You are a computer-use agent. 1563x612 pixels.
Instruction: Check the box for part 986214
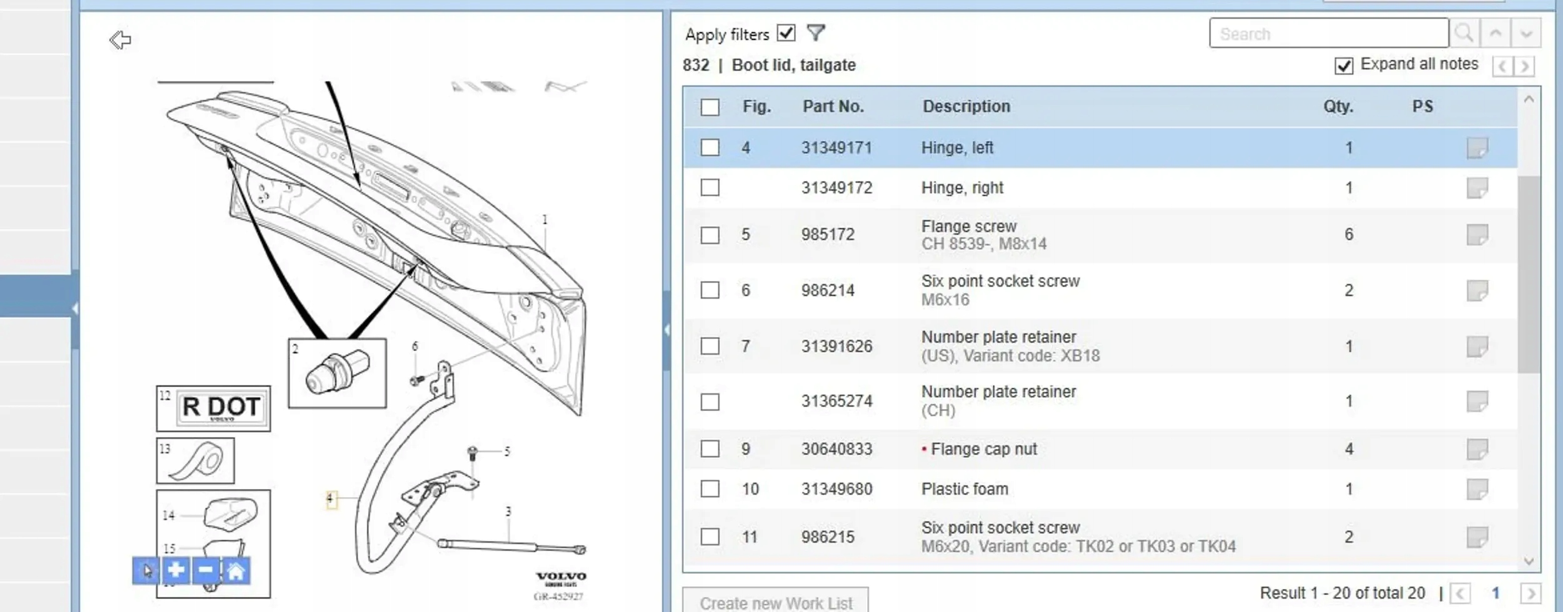tap(710, 290)
